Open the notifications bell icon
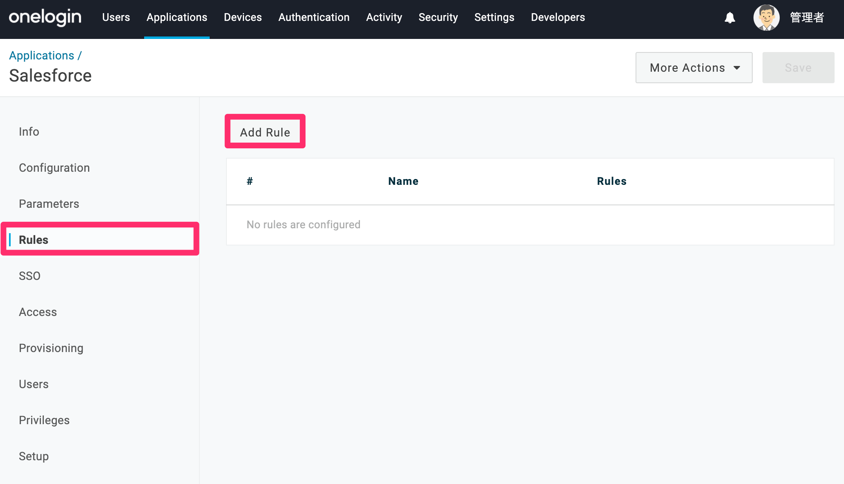This screenshot has width=844, height=484. [x=730, y=18]
